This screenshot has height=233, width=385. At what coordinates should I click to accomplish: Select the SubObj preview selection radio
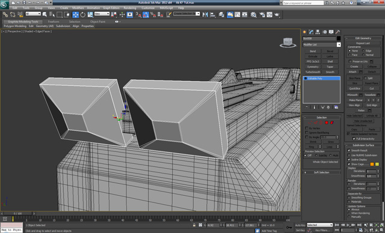coord(316,156)
